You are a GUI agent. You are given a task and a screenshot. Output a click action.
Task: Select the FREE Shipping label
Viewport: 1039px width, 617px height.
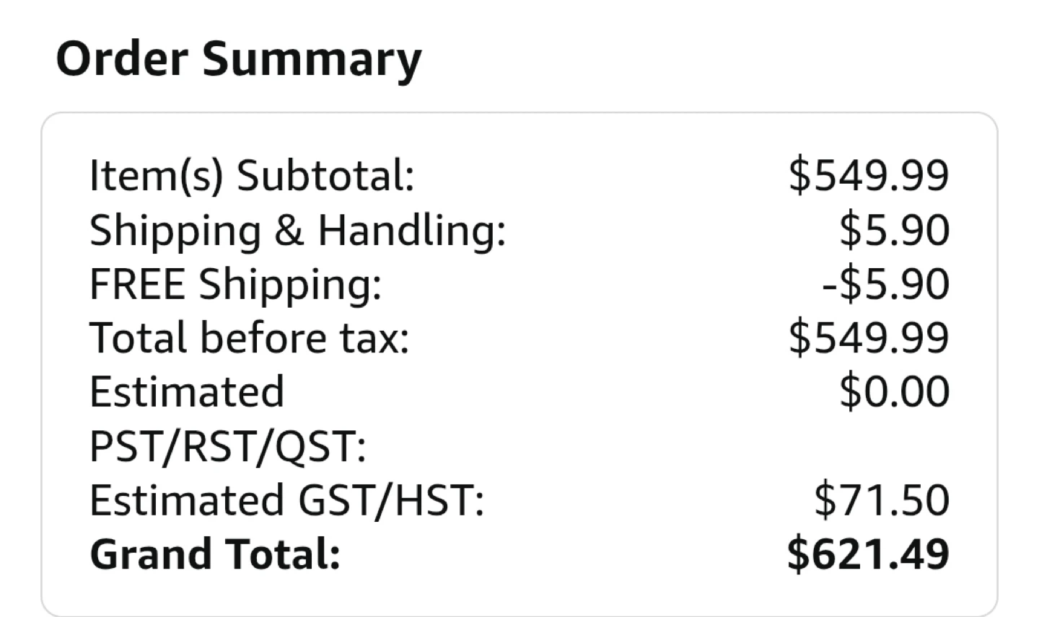coord(235,284)
